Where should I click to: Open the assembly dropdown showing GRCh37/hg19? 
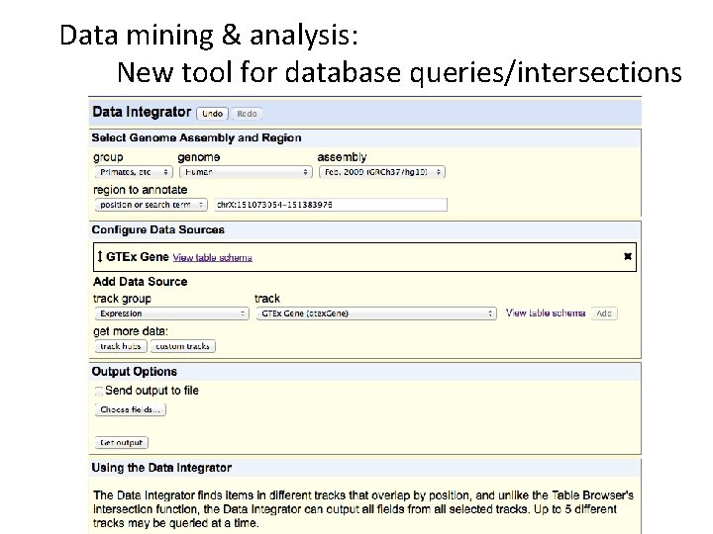pos(382,172)
